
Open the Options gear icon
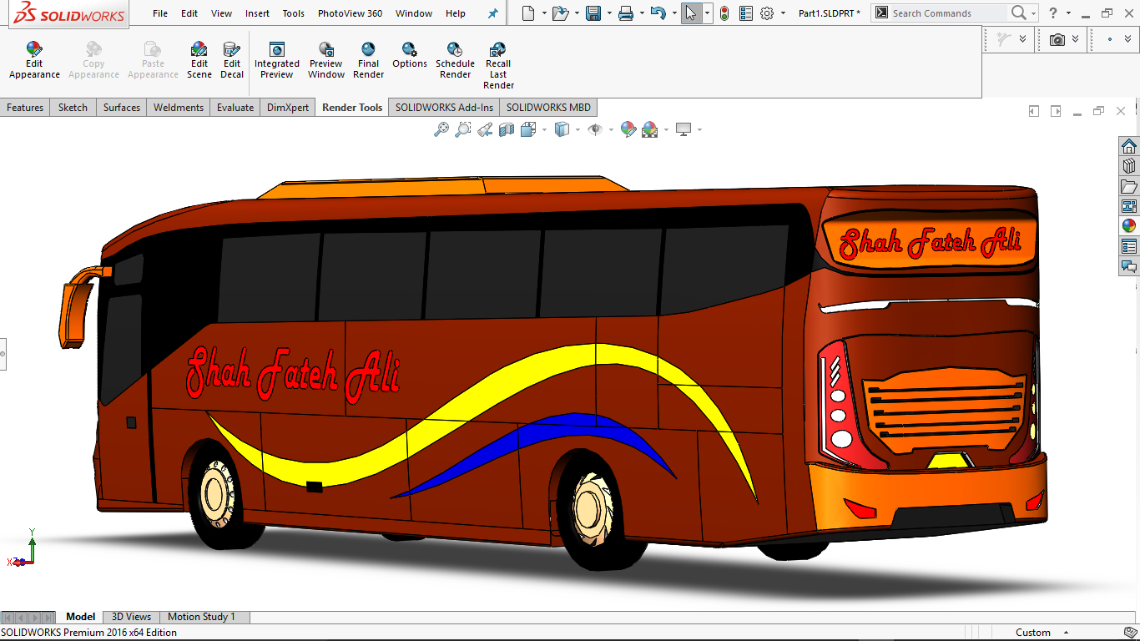[767, 13]
